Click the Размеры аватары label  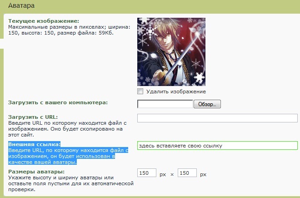[36, 172]
